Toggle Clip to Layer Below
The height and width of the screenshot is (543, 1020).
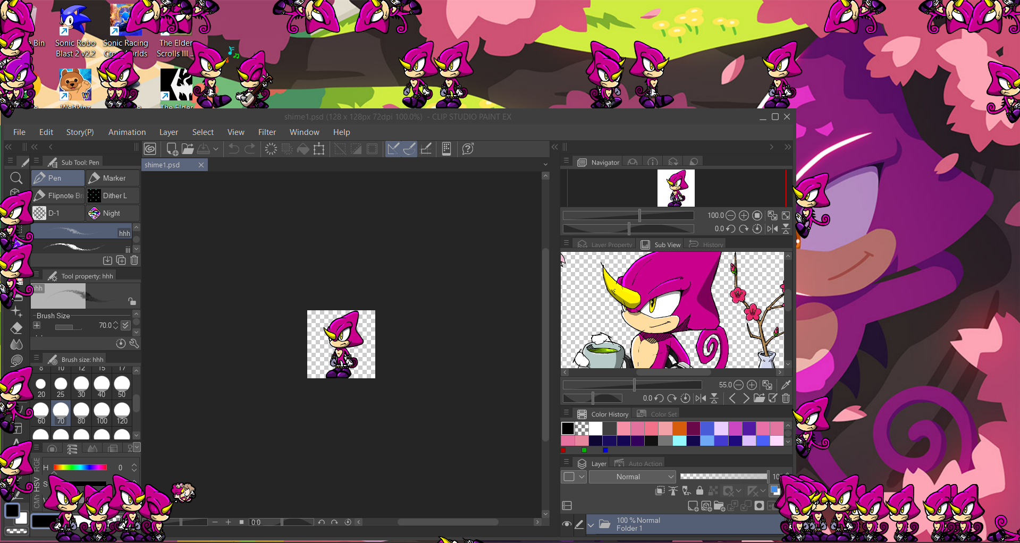coord(660,491)
